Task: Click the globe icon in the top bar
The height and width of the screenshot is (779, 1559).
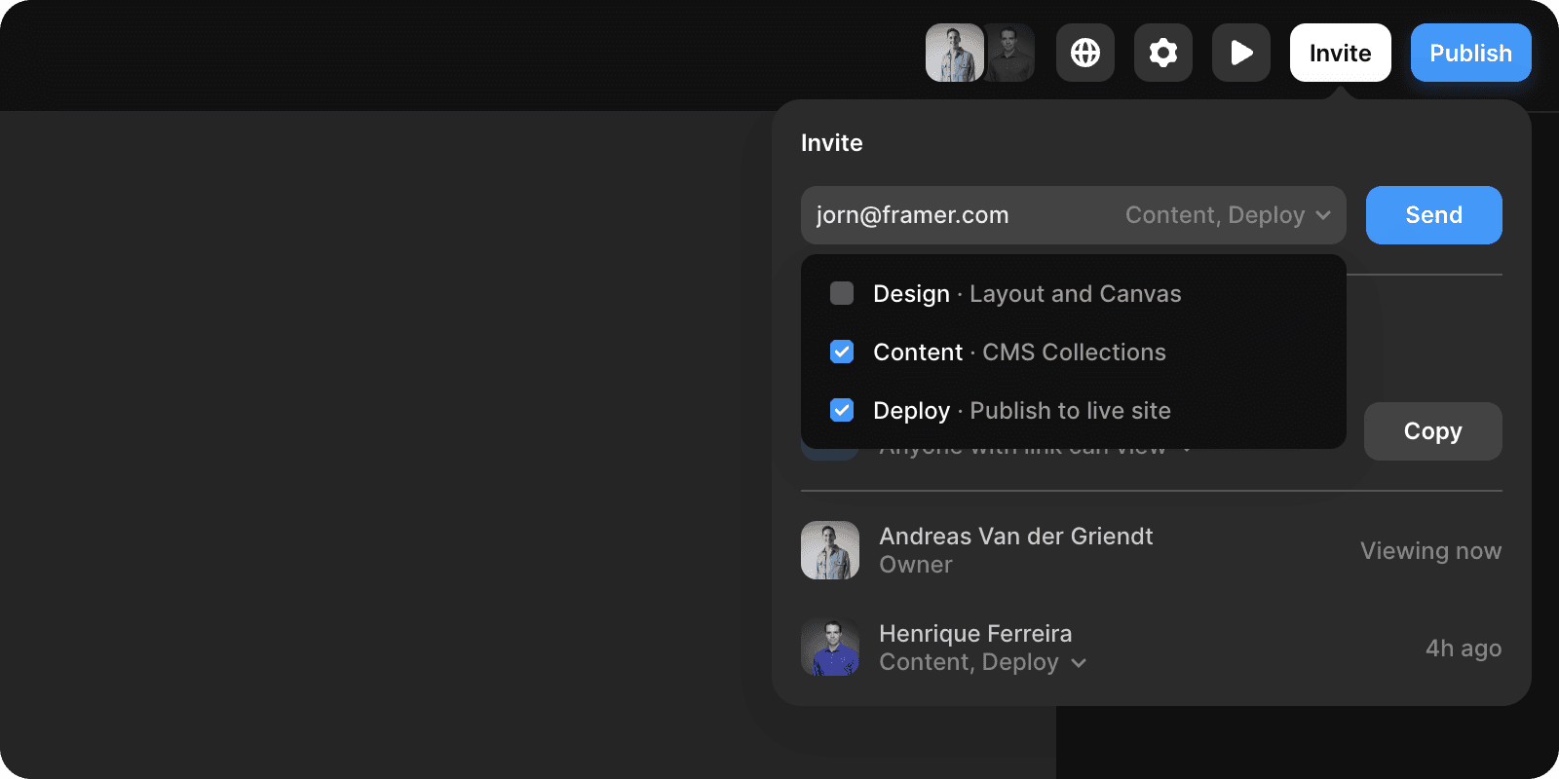Action: click(x=1084, y=53)
